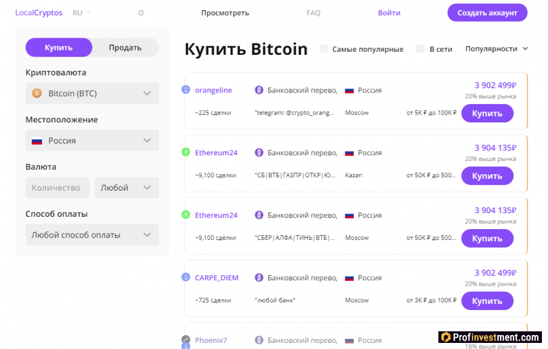
Task: Open Любой способ оплаты dropdown
Action: (x=92, y=234)
